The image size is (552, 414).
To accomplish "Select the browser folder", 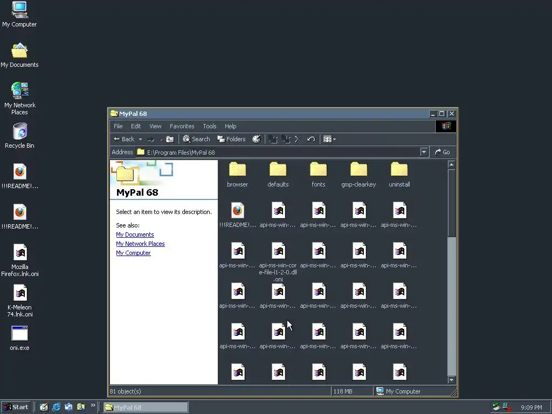I will point(237,174).
